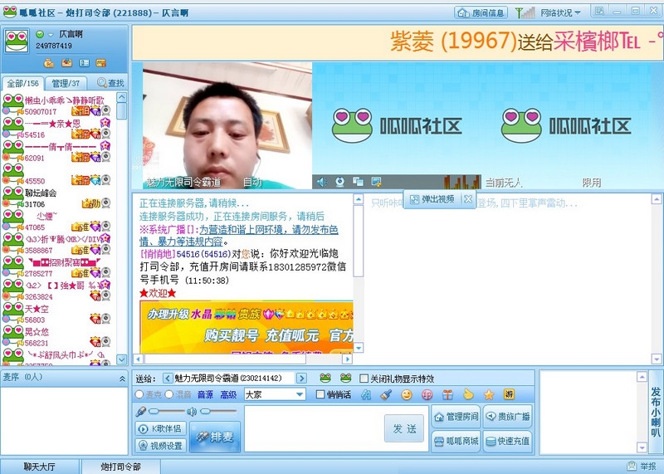Click the gold star icon in the chat toolbar
Image resolution: width=664 pixels, height=474 pixels.
(489, 395)
